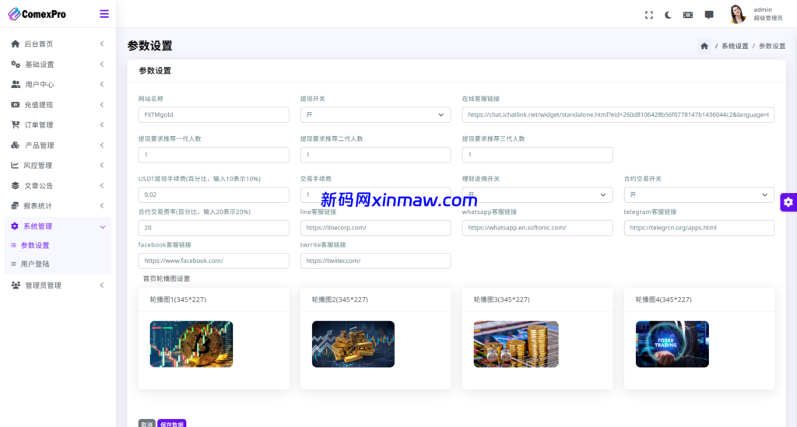Screen dimensions: 797x427
Task: Open 用户登陆 submenu item
Action: click(x=35, y=264)
